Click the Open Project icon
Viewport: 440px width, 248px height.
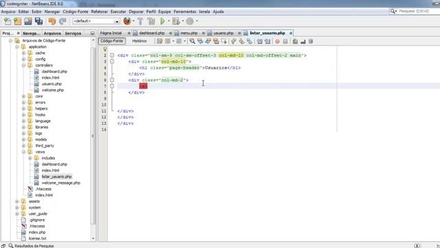28,21
